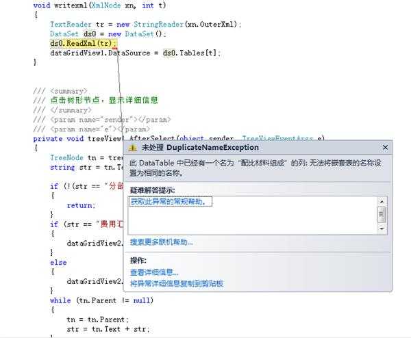This screenshot has width=411, height=338.
Task: Click the TextReader type name
Action: pos(71,25)
